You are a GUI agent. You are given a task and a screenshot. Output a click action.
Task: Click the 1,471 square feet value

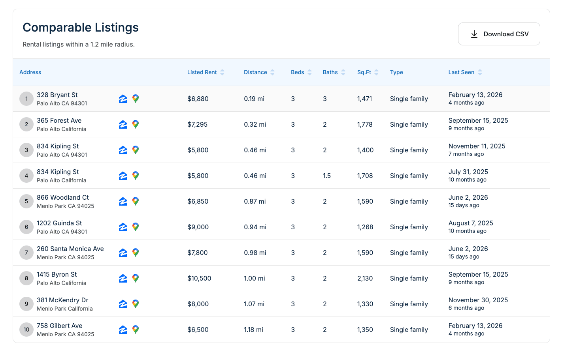pyautogui.click(x=365, y=99)
